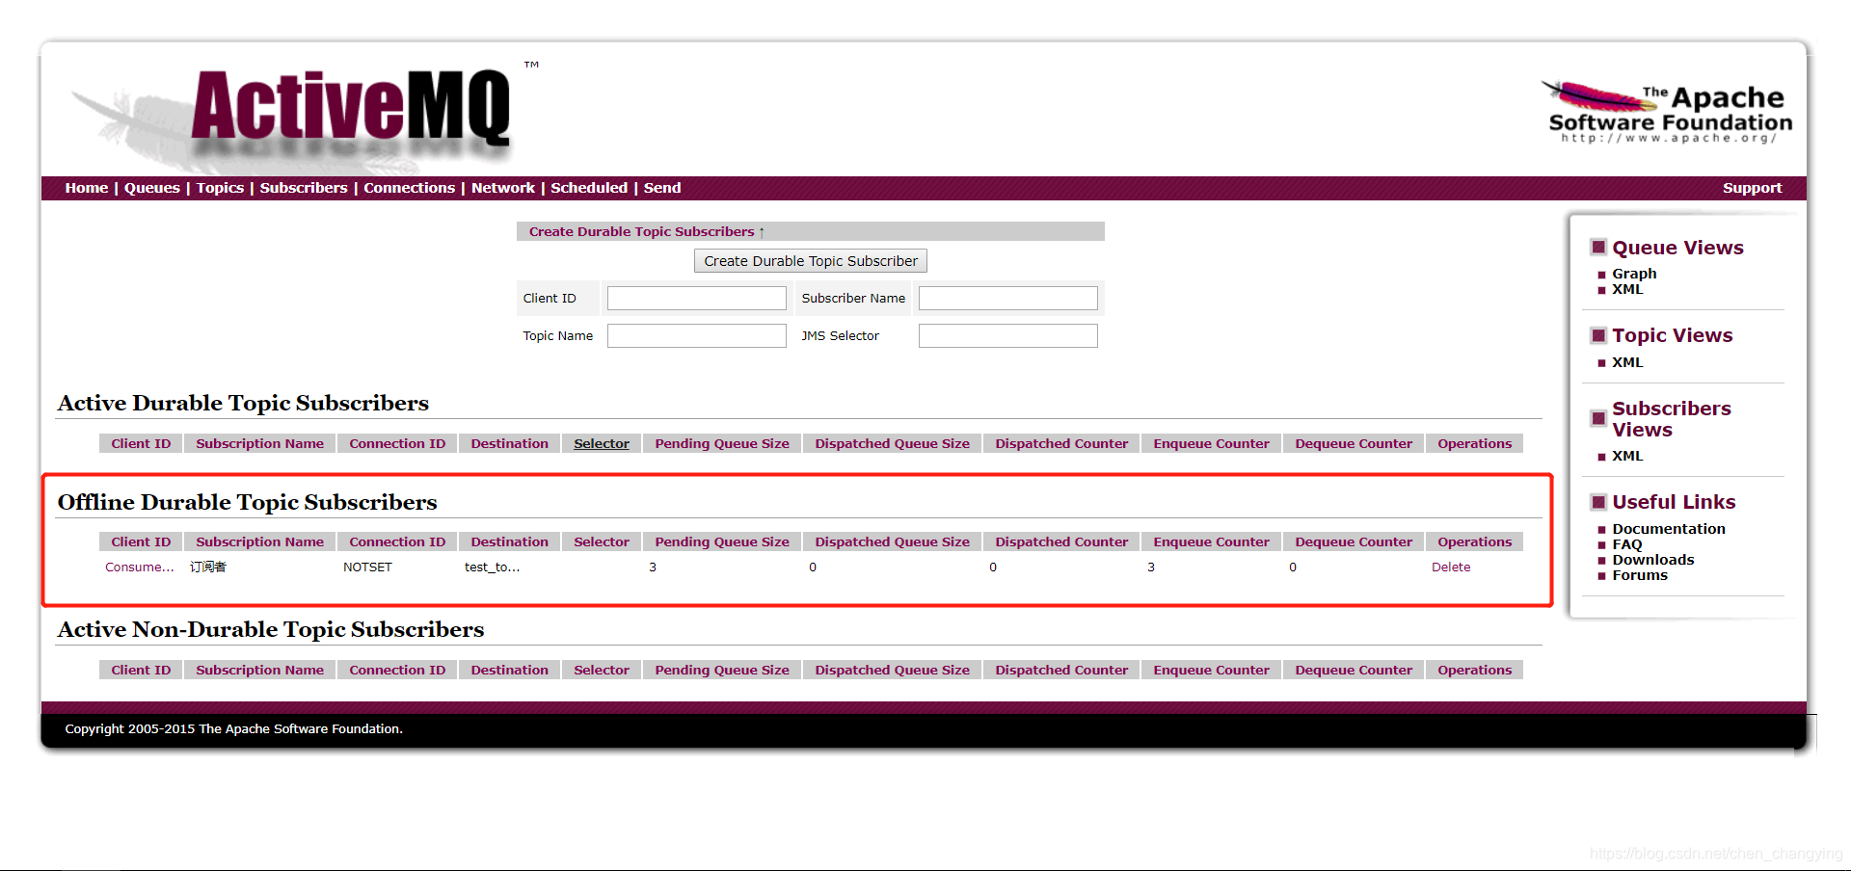
Task: Sort offline durable subscribers by Dequeue Counter
Action: tap(1354, 541)
